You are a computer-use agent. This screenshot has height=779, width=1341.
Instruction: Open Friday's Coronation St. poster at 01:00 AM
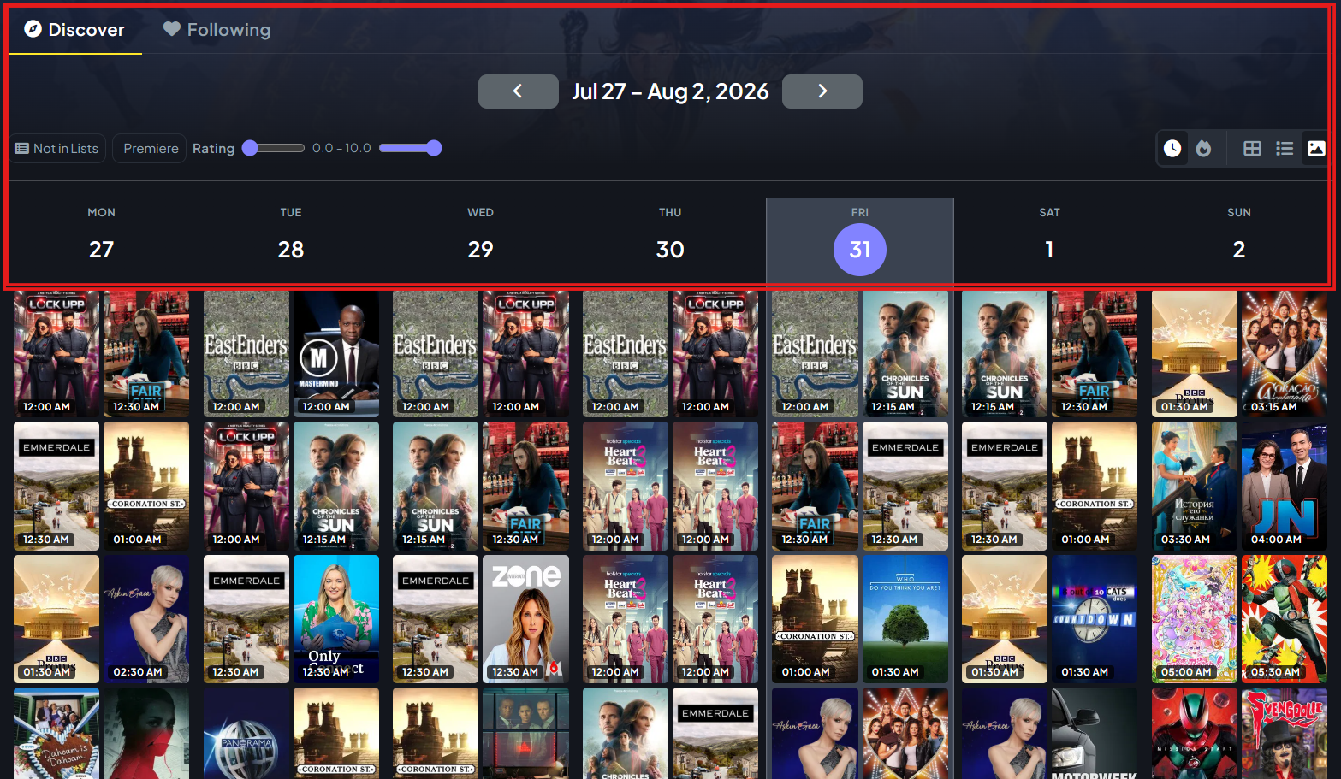pyautogui.click(x=815, y=619)
